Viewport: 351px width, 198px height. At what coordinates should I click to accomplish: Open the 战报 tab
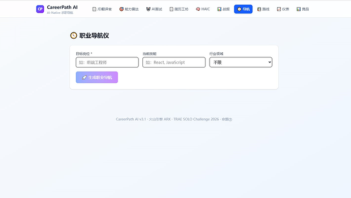(x=223, y=9)
